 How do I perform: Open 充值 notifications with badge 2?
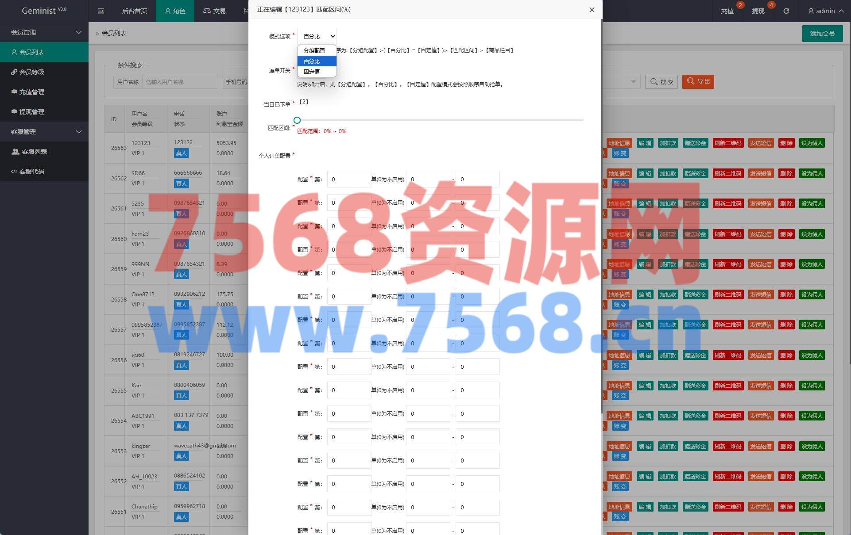pyautogui.click(x=727, y=11)
